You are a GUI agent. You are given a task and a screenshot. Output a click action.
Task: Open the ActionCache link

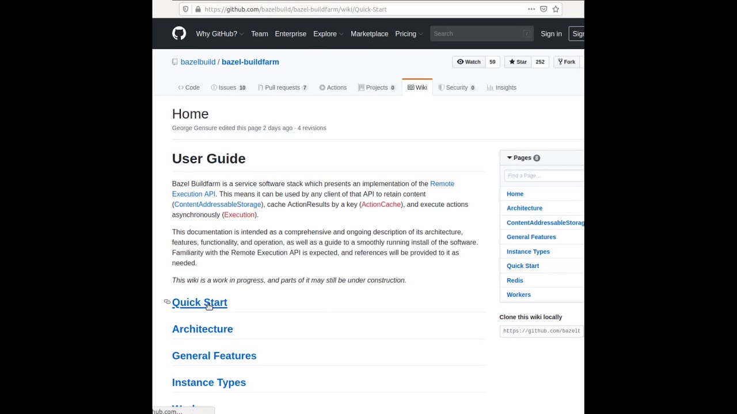[381, 205]
